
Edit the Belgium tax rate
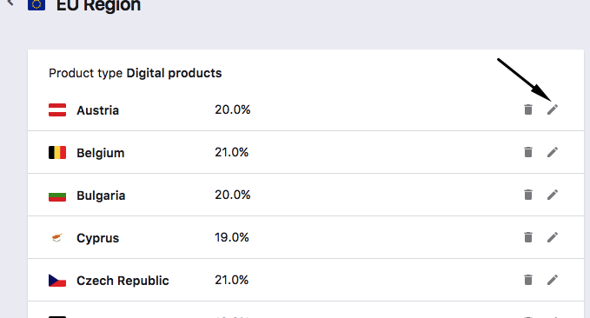tap(553, 152)
